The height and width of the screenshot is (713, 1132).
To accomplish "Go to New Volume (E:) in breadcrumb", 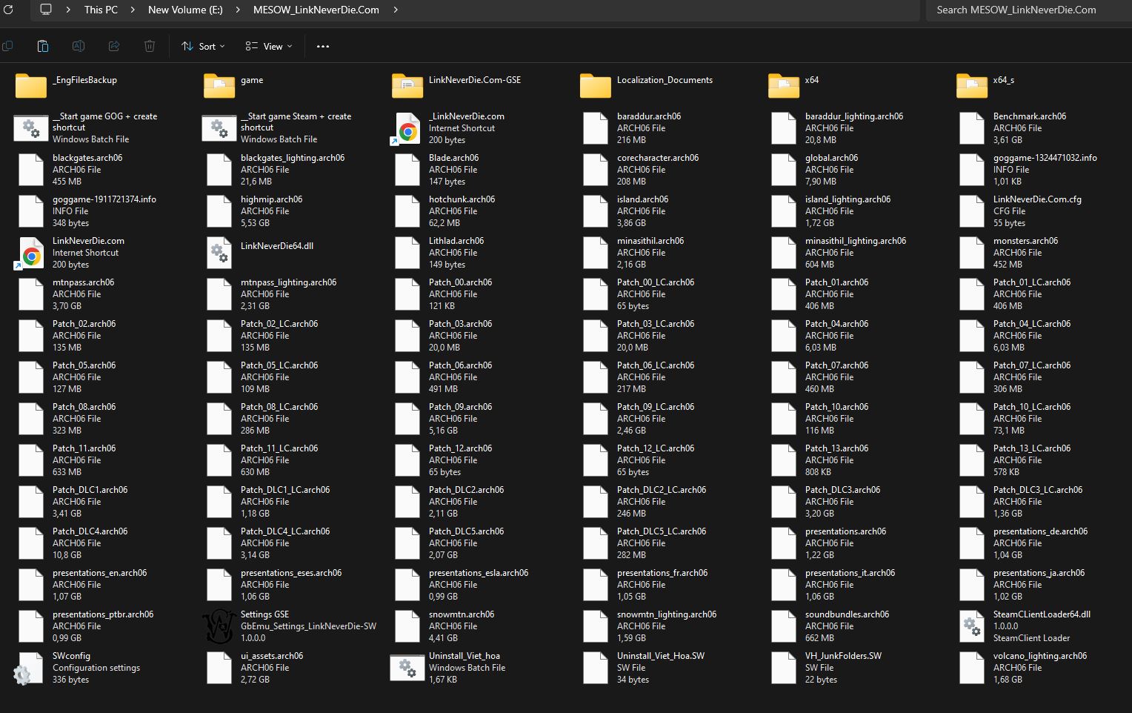I will tap(185, 10).
